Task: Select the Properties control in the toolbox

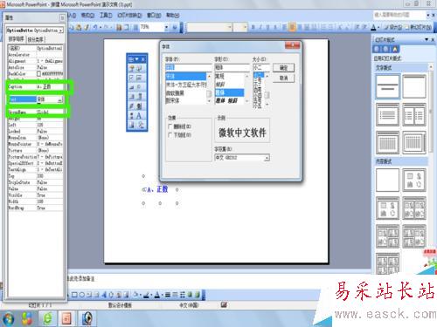Action: 132,68
